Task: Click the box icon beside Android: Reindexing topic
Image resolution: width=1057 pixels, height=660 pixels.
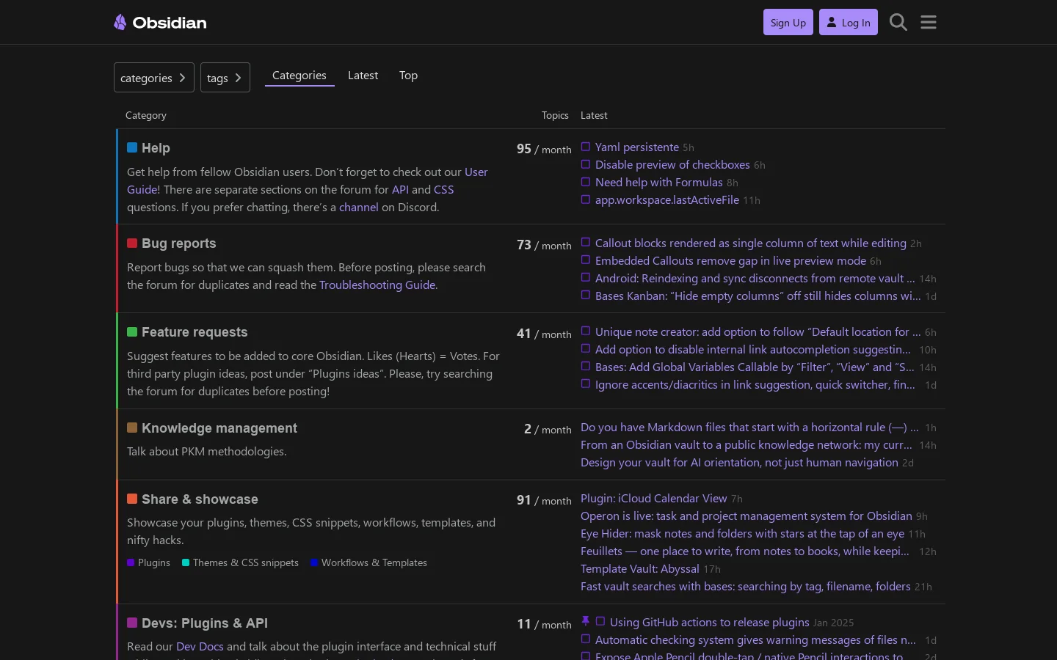Action: [586, 277]
